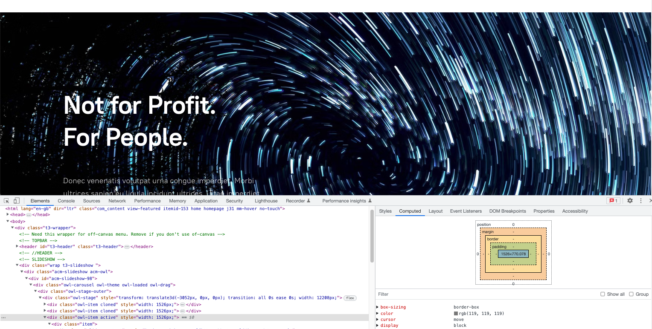Toggle the device toolbar icon
The width and height of the screenshot is (652, 329).
click(17, 201)
